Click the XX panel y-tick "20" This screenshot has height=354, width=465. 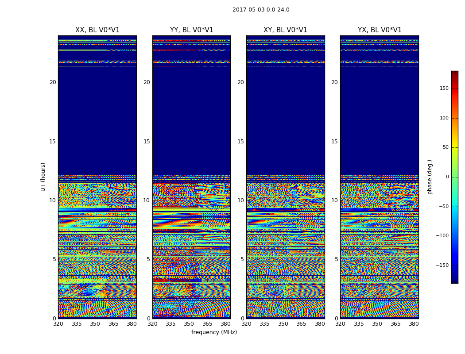[53, 82]
